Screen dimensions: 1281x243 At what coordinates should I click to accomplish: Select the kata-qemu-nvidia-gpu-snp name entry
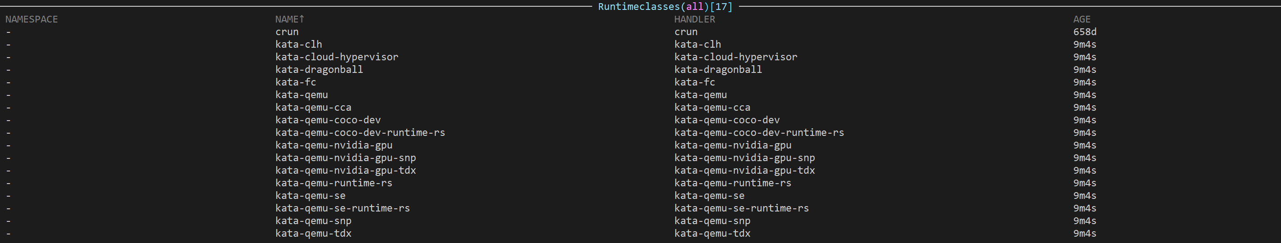(346, 157)
